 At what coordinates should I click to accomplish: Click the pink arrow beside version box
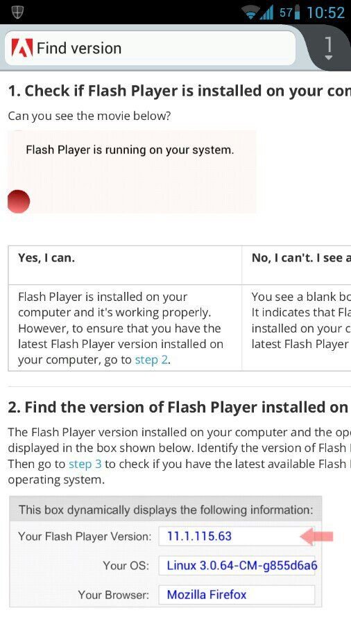316,537
